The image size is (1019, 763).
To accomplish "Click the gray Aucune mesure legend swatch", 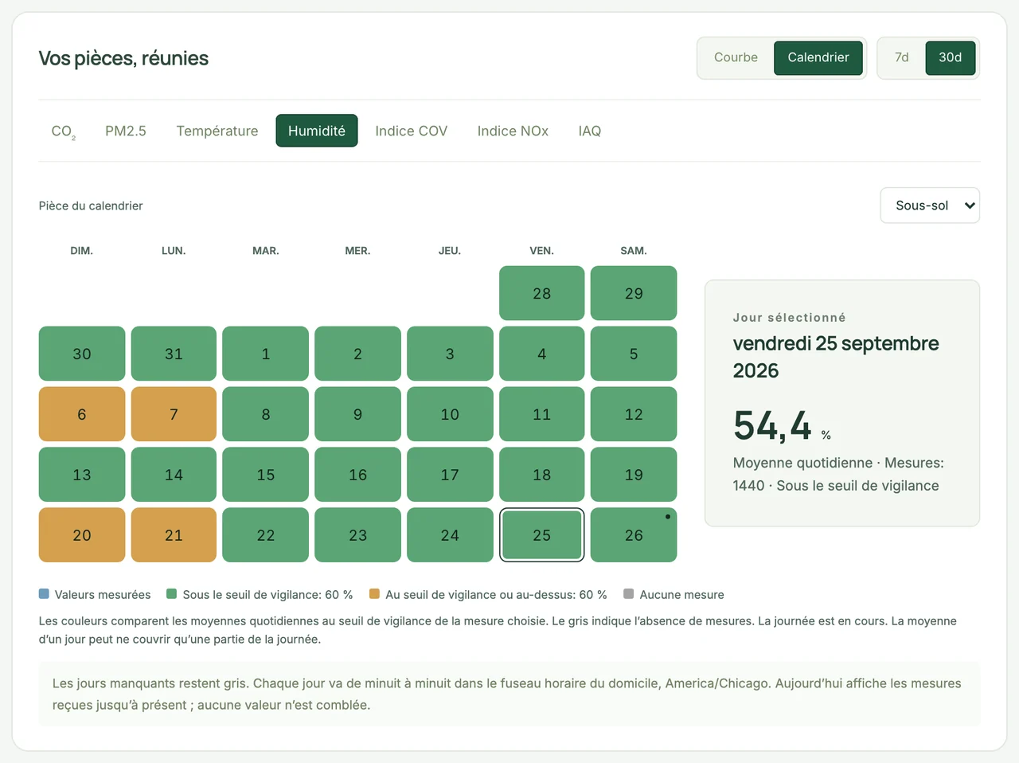I will click(x=629, y=594).
